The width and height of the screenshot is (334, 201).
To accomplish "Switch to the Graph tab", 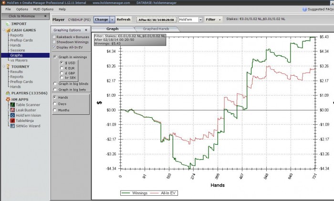I will (113, 29).
